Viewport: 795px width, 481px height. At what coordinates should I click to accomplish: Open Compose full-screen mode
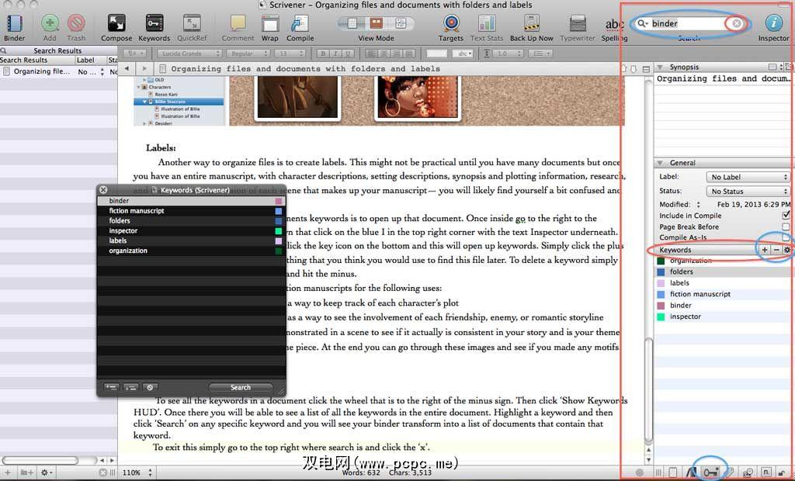[116, 24]
